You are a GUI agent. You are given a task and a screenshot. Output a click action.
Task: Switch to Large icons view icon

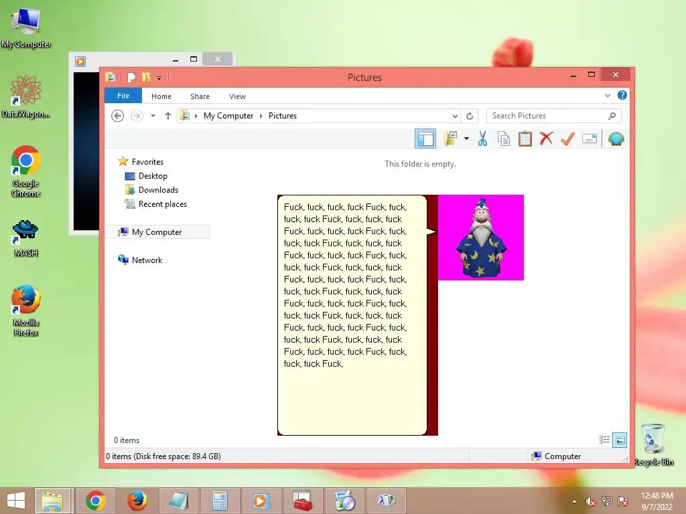(620, 440)
